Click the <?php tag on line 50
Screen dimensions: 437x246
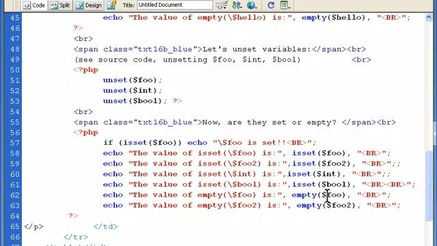coord(86,70)
